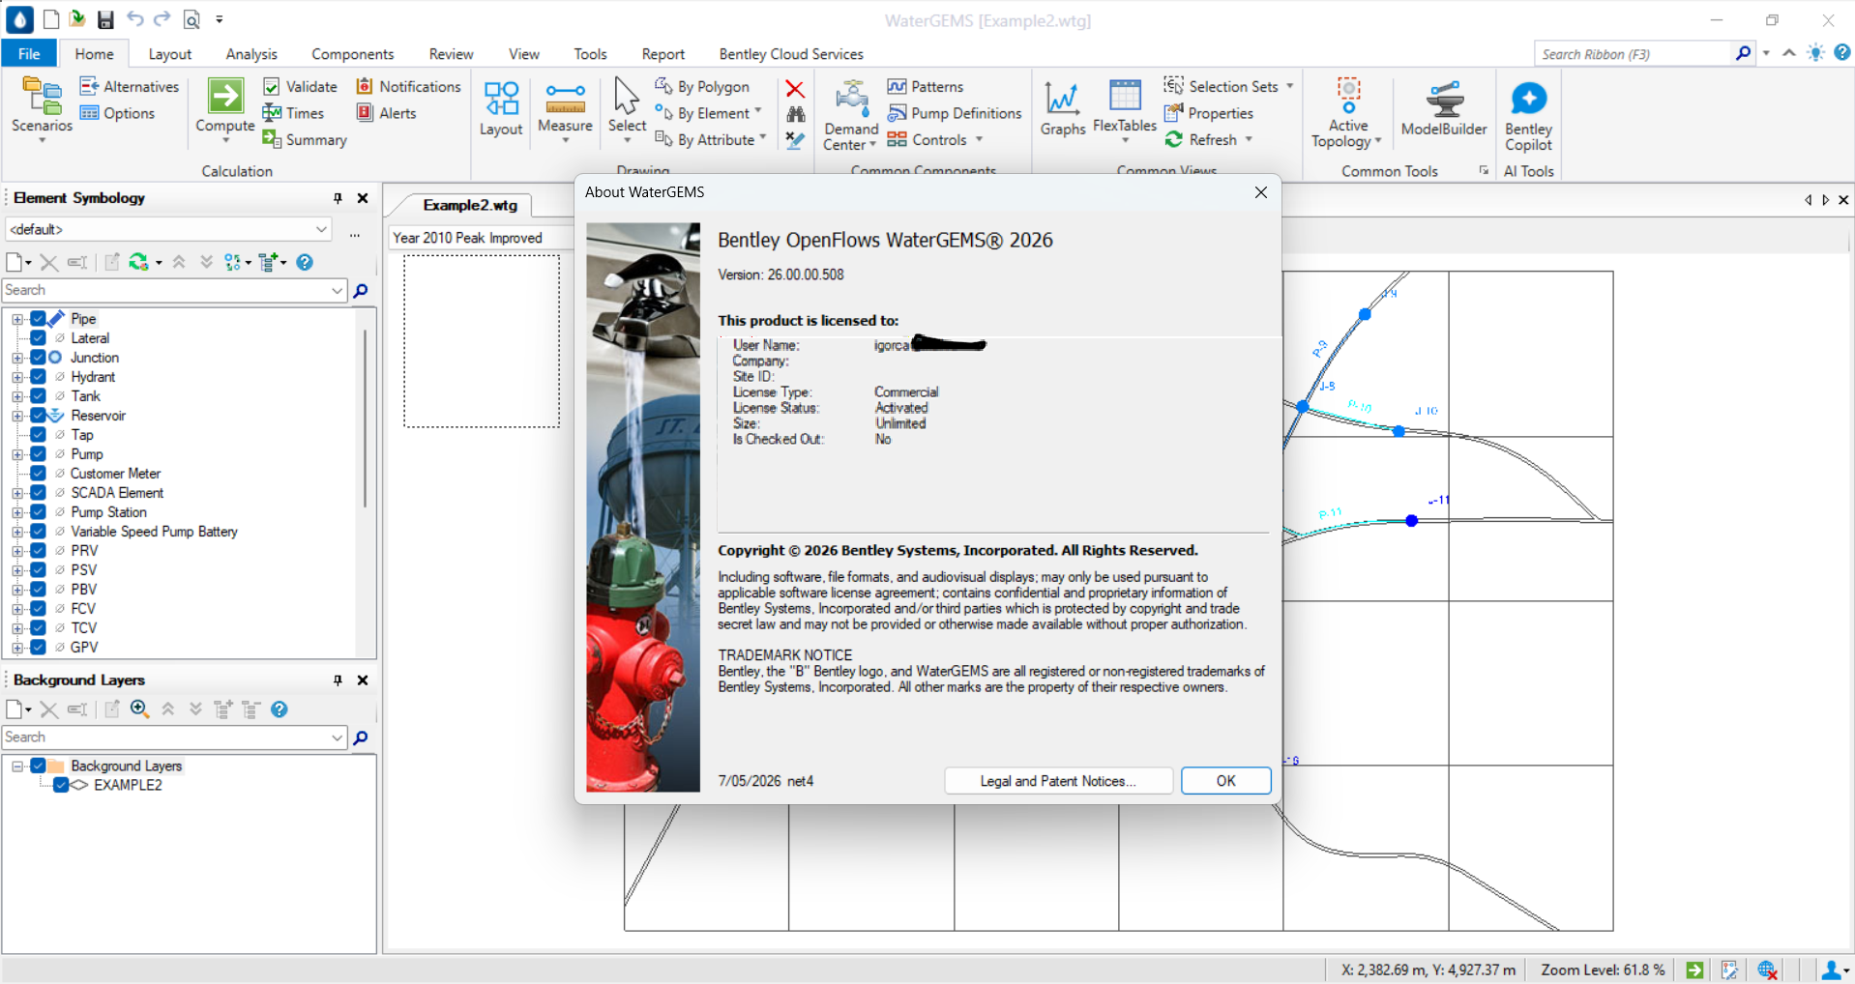Toggle the Hydrant checkbox
The height and width of the screenshot is (984, 1855).
tap(39, 377)
